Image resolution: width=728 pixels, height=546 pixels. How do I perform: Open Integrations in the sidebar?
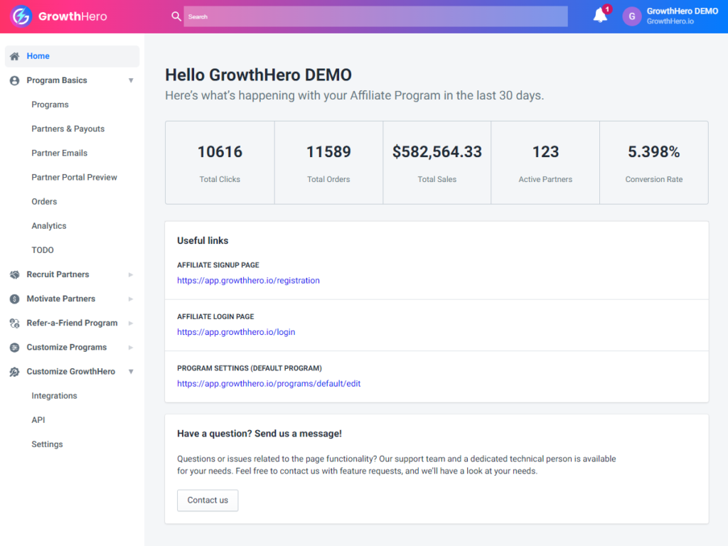(54, 395)
